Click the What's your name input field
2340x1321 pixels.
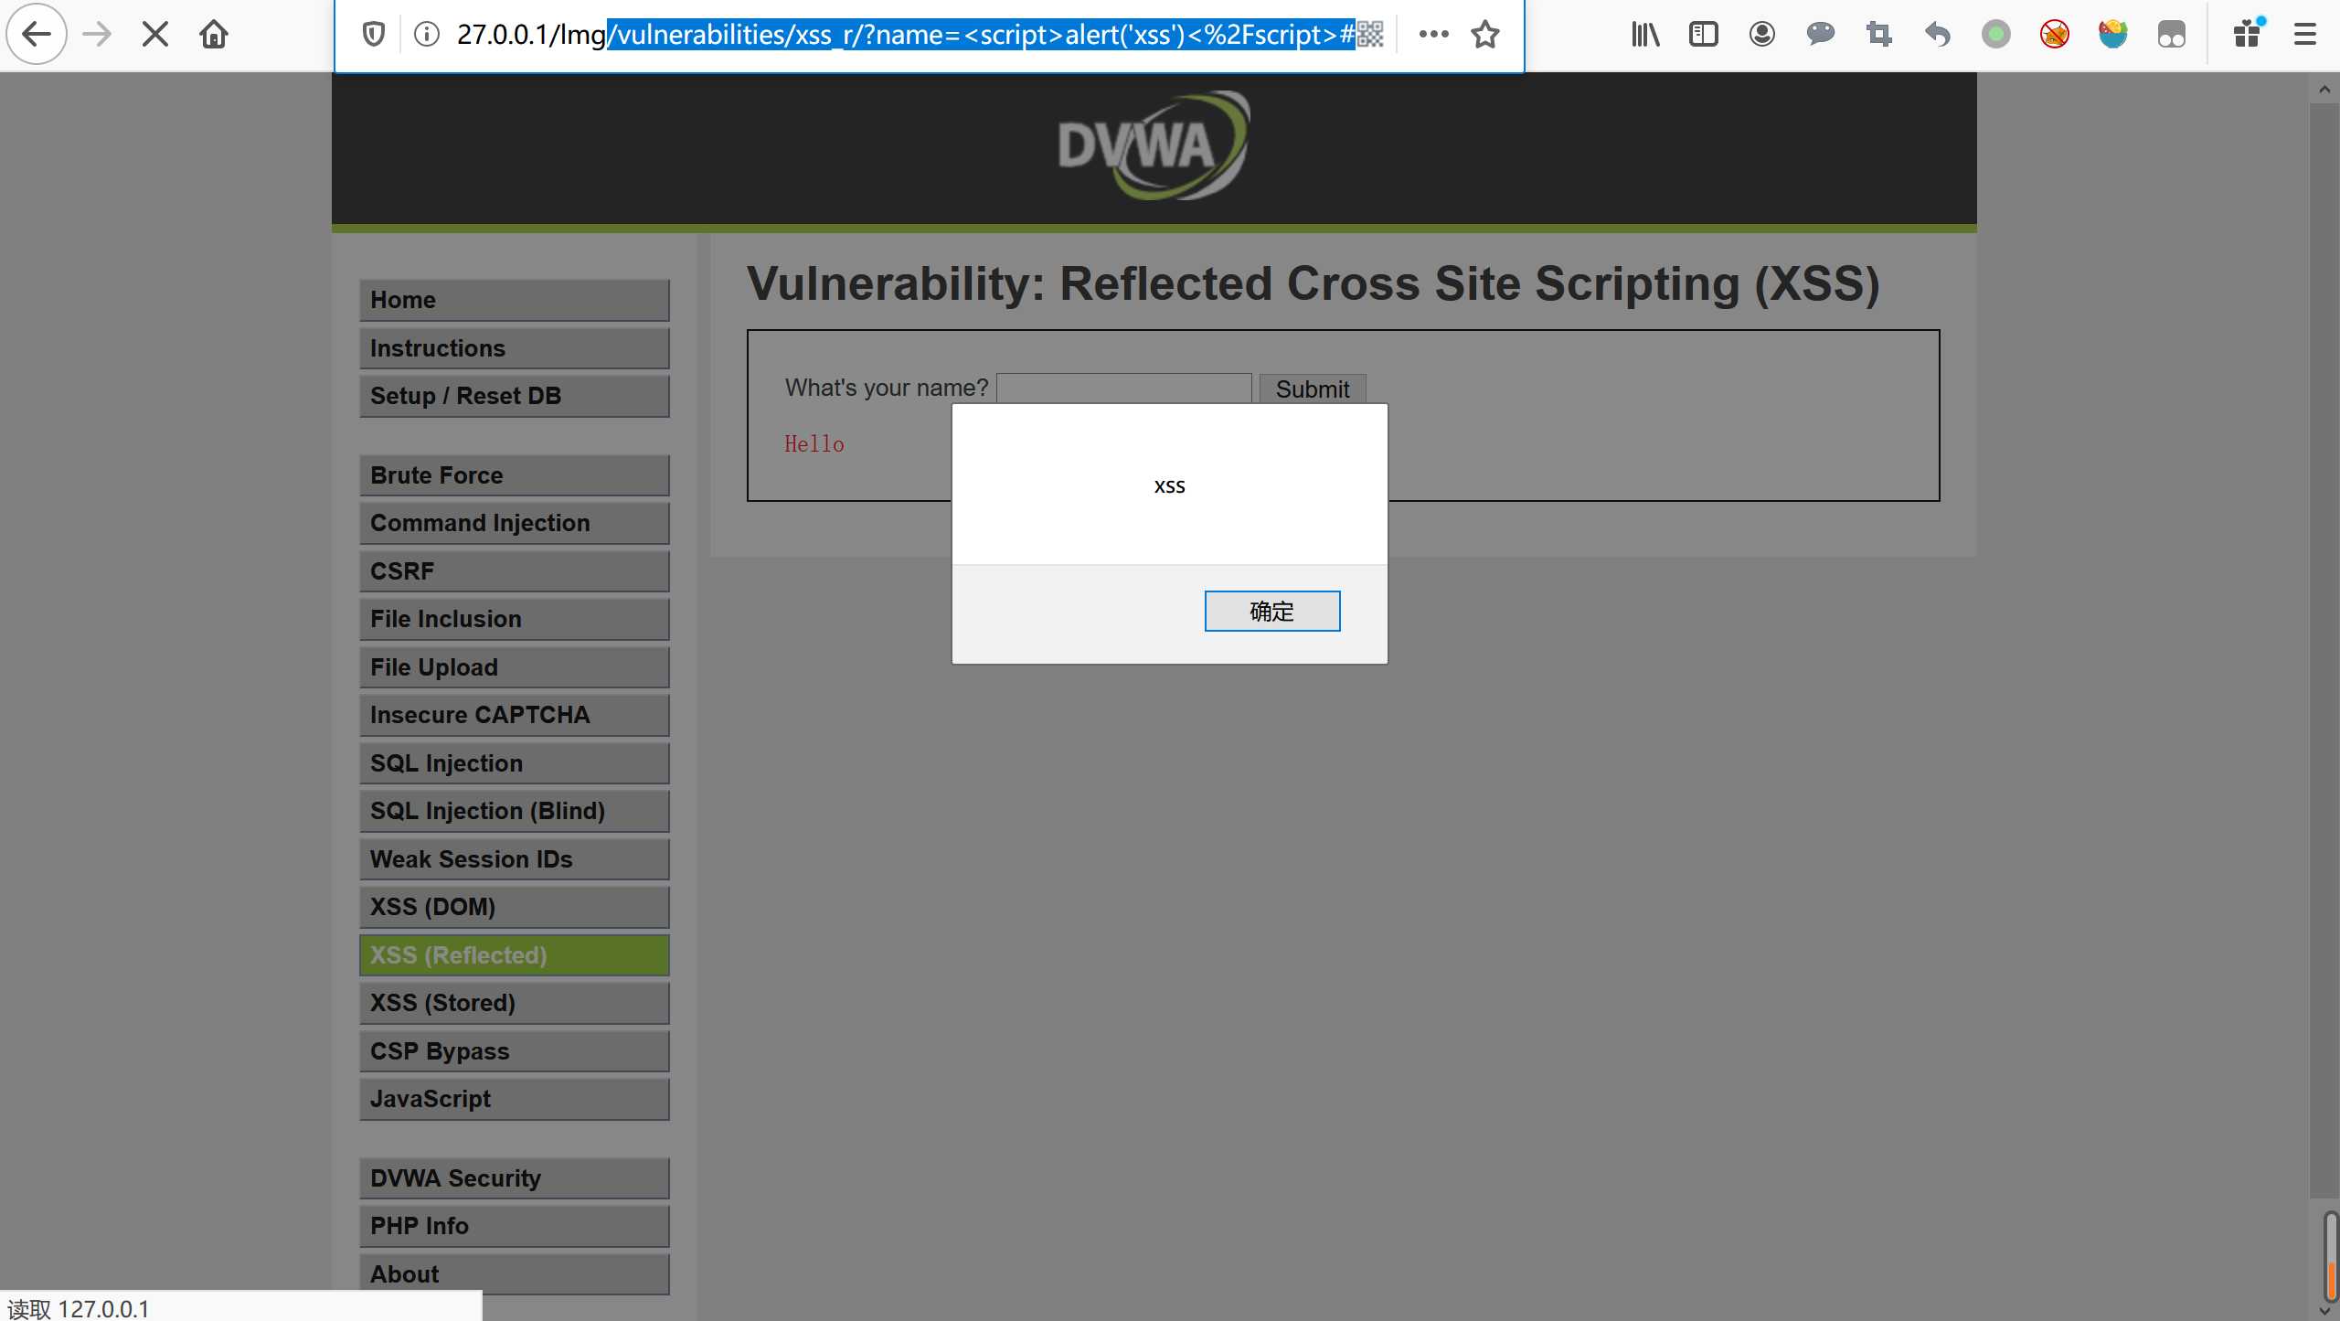[x=1123, y=388]
